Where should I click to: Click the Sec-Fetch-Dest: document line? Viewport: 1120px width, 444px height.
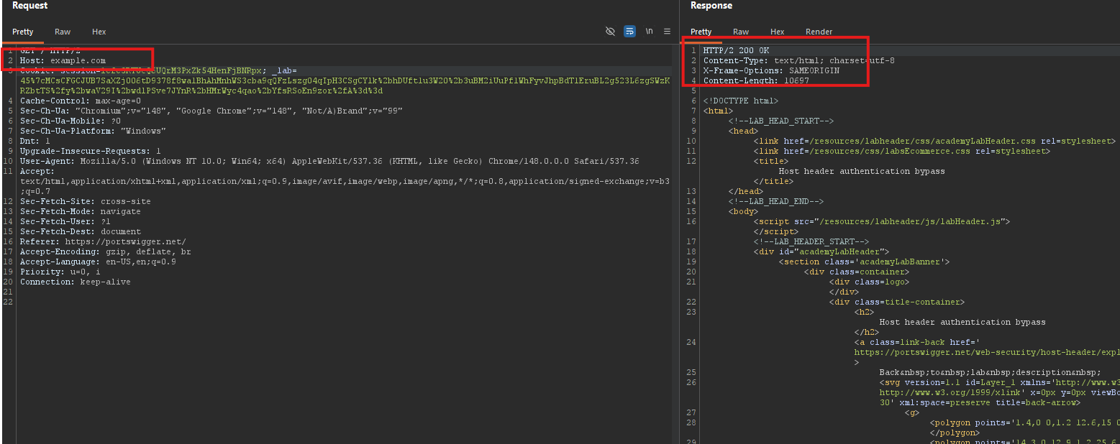pyautogui.click(x=81, y=232)
